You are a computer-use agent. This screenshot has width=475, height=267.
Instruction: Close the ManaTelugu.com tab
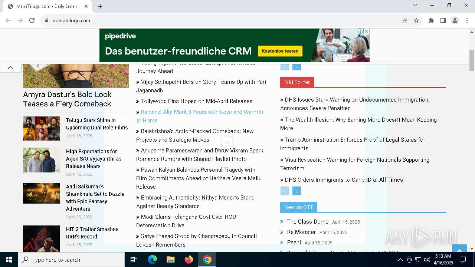click(x=86, y=6)
